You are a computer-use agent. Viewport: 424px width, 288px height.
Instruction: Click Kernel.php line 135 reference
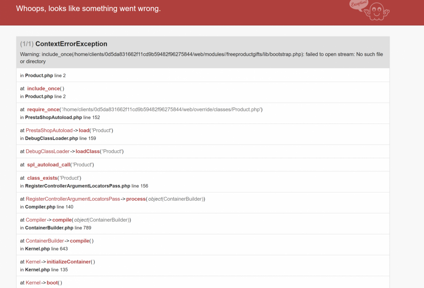pos(44,270)
